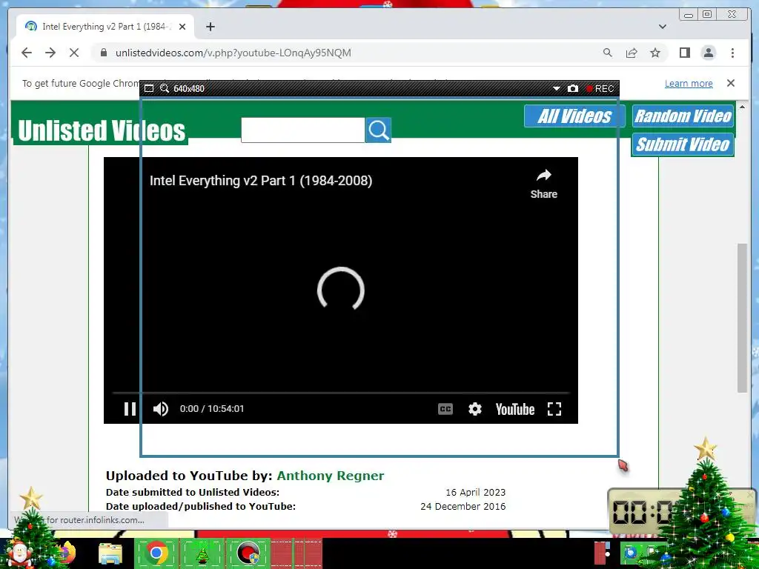Share this page using the share icon
The image size is (759, 569).
point(632,53)
